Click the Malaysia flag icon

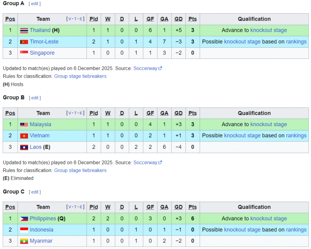click(24, 125)
